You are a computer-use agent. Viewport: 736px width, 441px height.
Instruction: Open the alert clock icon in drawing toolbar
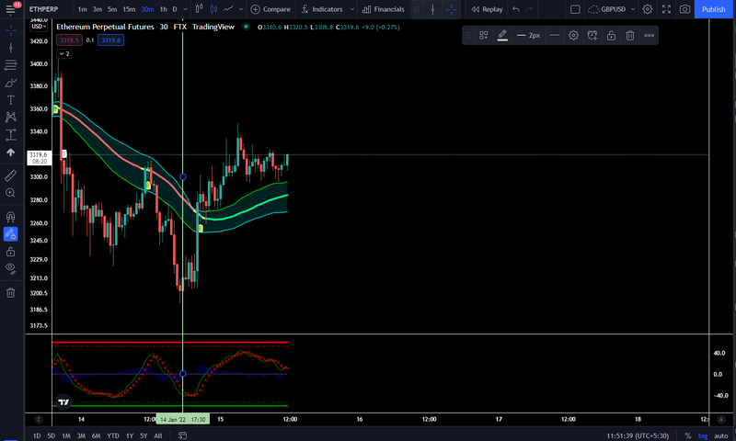point(592,35)
